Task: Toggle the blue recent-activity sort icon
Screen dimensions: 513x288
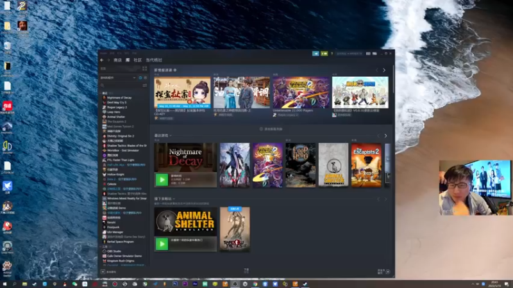Action: tap(140, 77)
